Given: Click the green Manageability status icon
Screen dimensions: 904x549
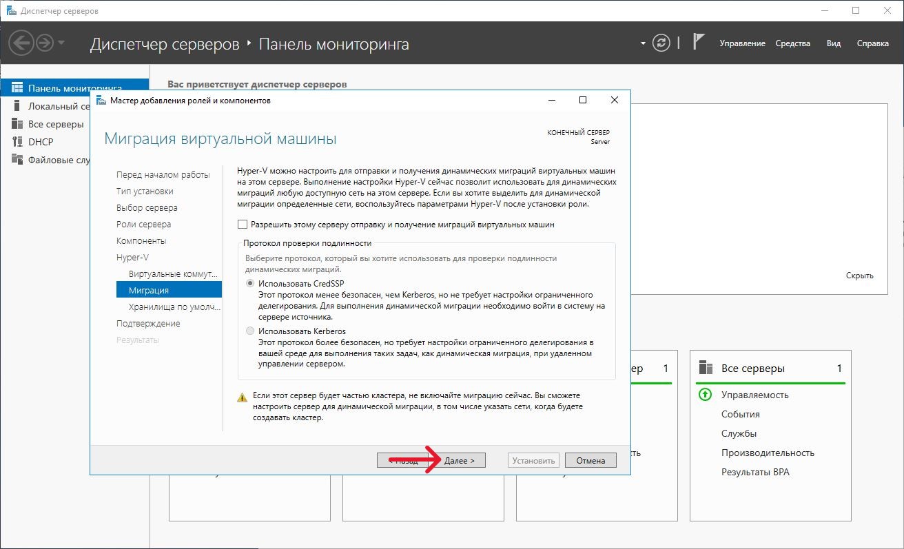Looking at the screenshot, I should (x=705, y=395).
